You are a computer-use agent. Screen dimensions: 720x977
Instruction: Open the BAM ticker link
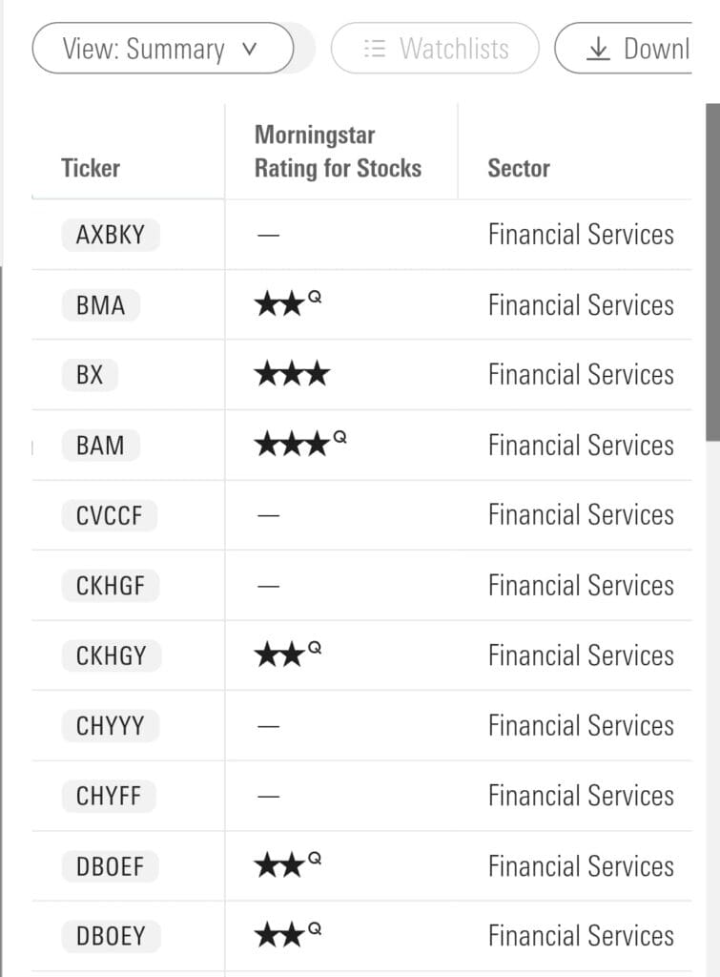coord(100,446)
